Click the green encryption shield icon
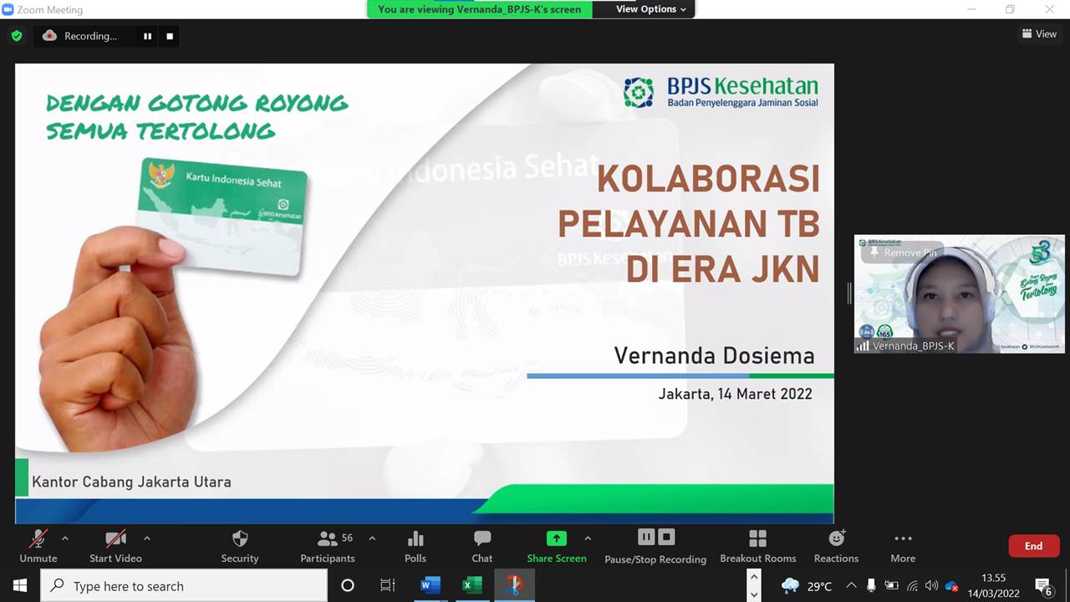This screenshot has width=1070, height=602. 17,36
